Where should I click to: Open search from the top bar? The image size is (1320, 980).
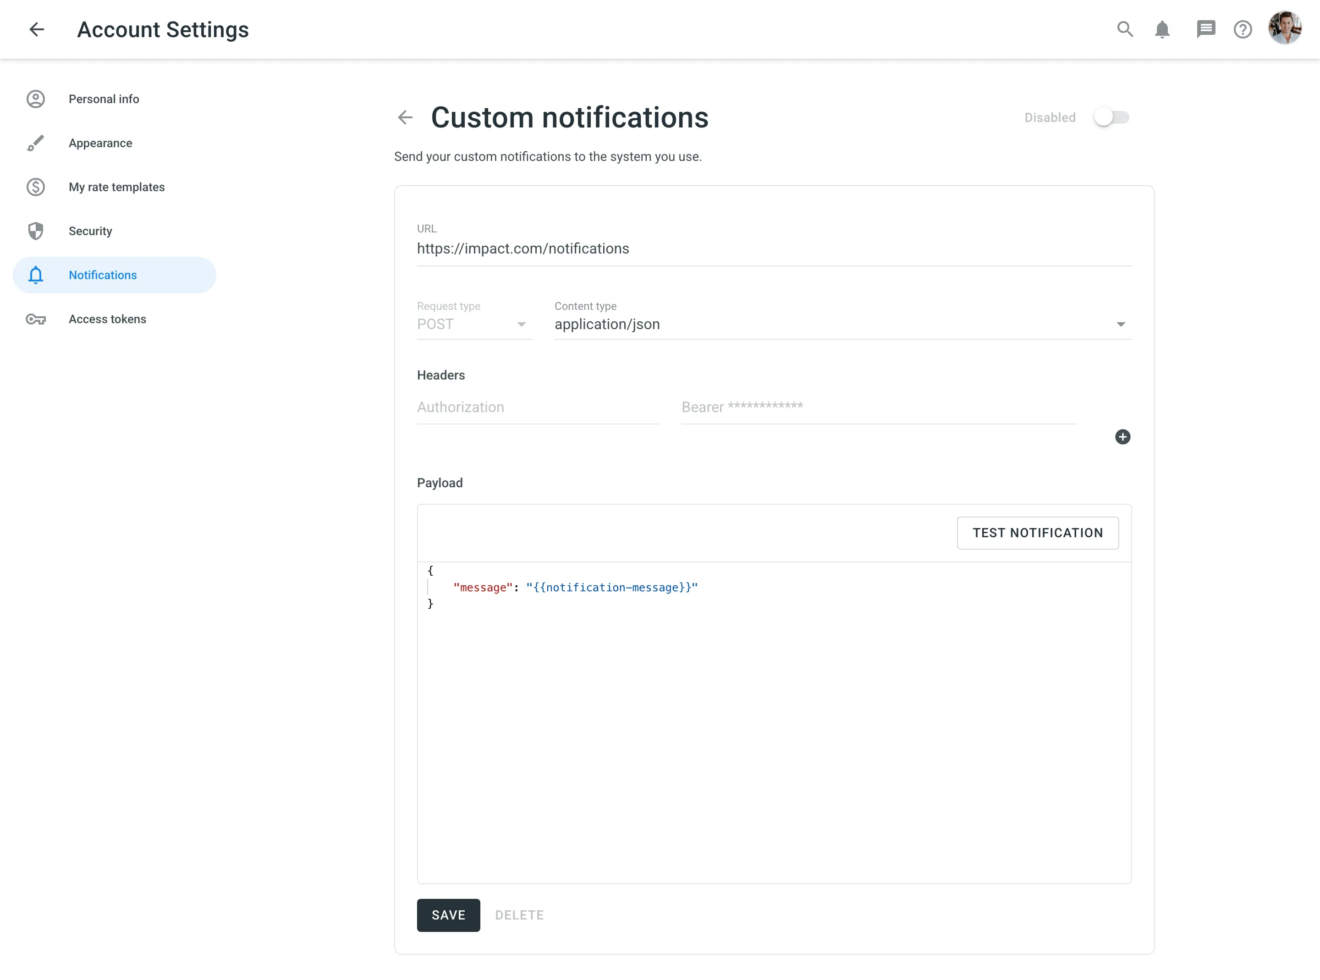tap(1126, 29)
